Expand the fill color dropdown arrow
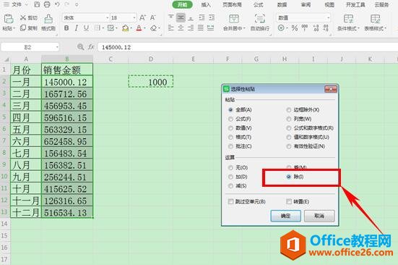398x265 pixels. coord(131,28)
